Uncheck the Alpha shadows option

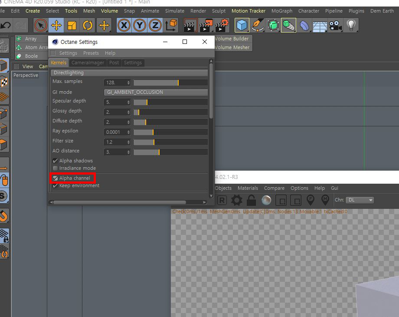coord(55,161)
